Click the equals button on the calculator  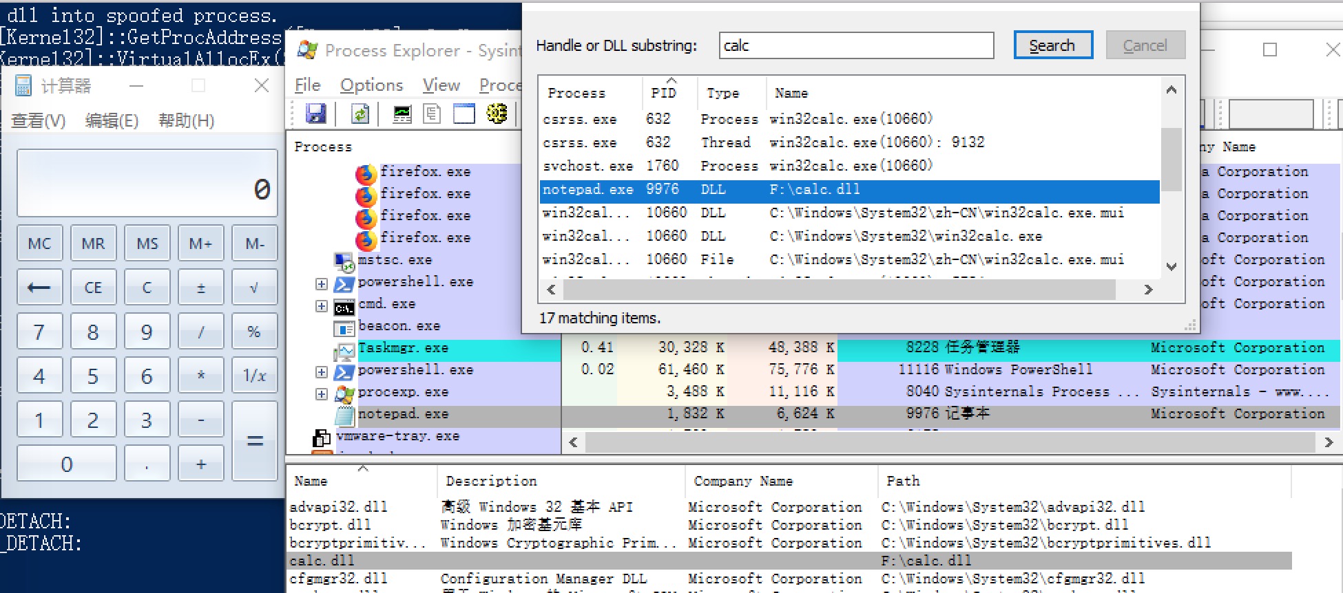[x=254, y=440]
